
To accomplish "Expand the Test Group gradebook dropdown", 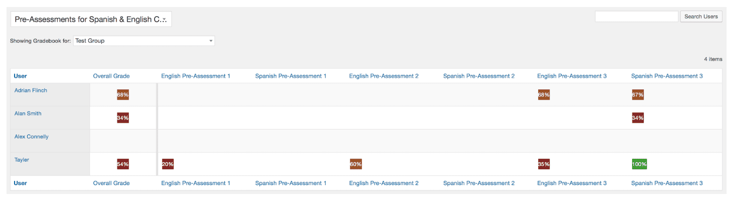I will [x=144, y=40].
